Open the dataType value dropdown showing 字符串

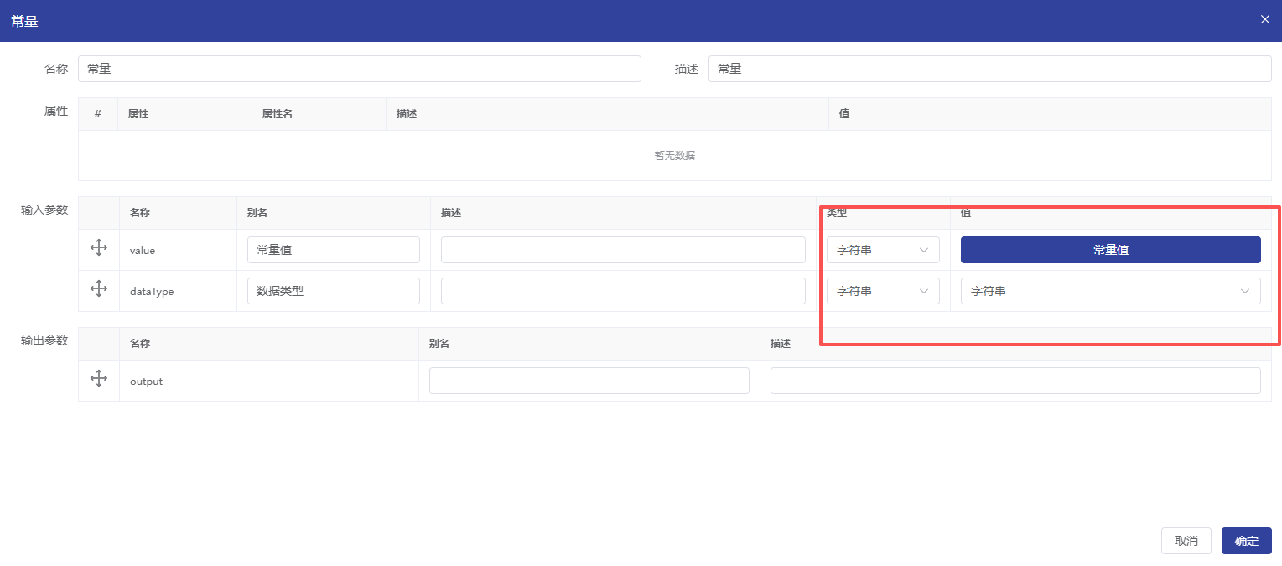click(x=1109, y=291)
